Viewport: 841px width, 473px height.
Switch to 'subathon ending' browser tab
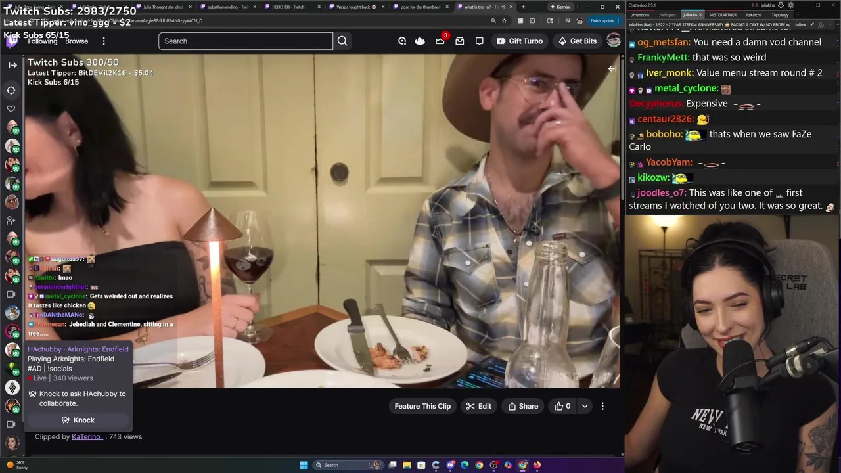pyautogui.click(x=227, y=7)
